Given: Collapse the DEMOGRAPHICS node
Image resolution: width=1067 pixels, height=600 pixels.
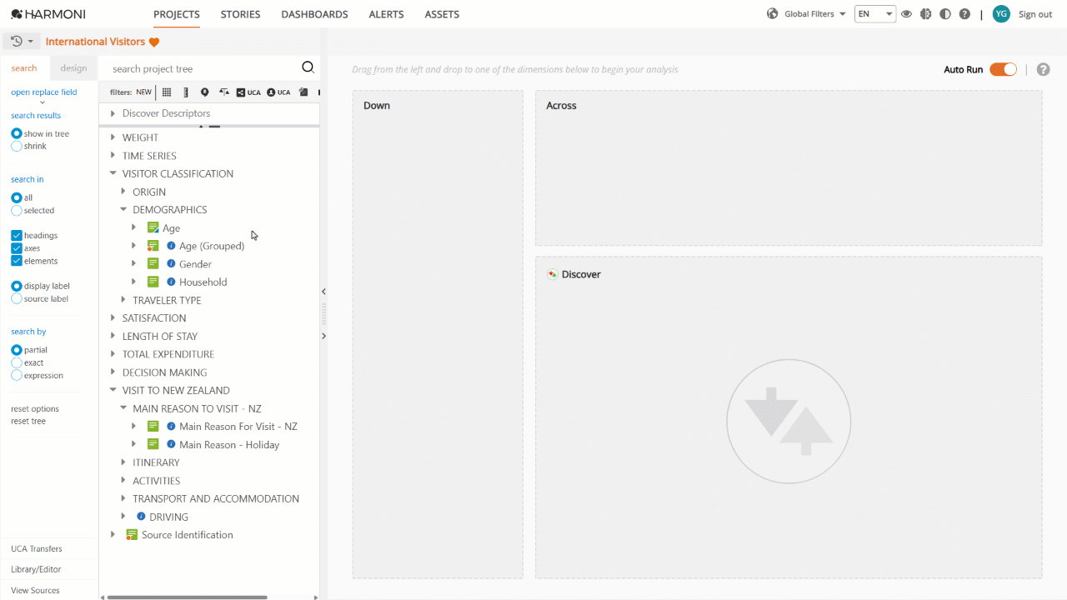Looking at the screenshot, I should tap(123, 210).
